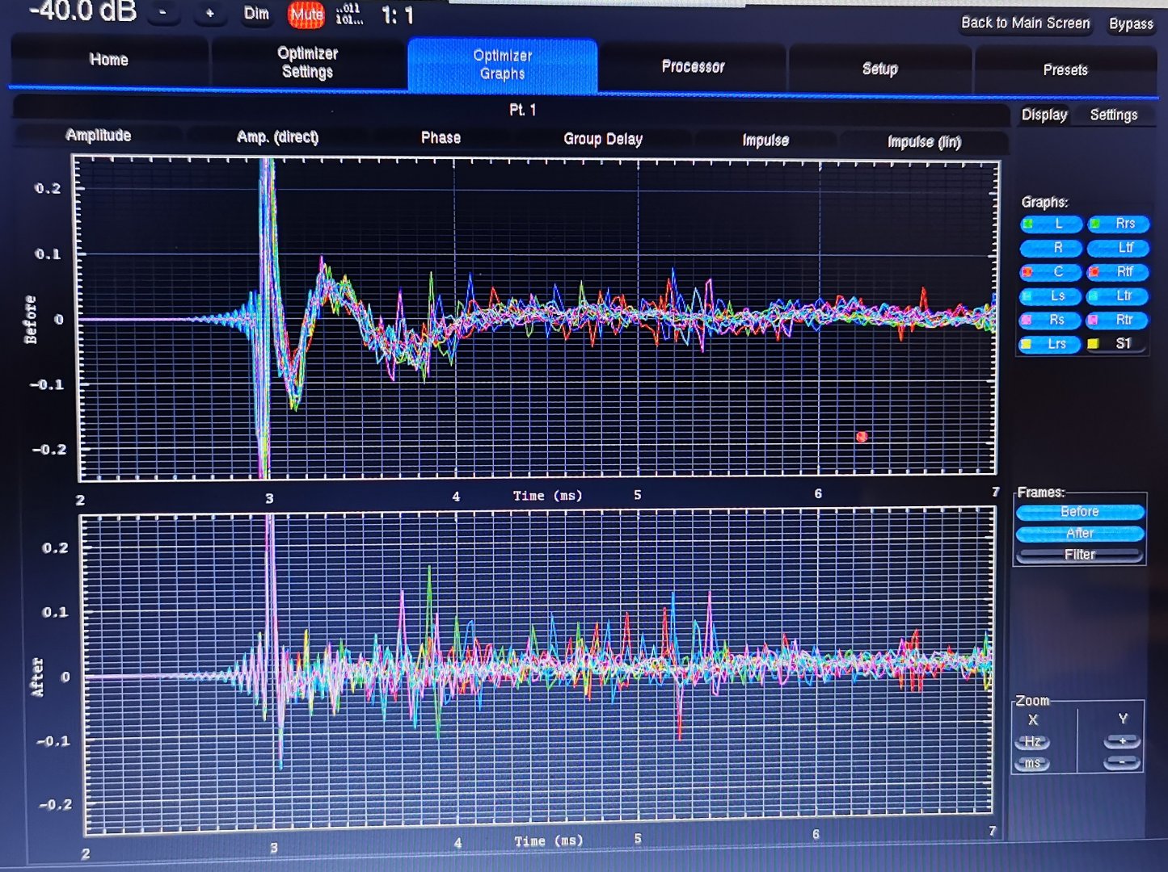Switch to the Group Delay graph tab
1168x872 pixels.
pyautogui.click(x=603, y=139)
